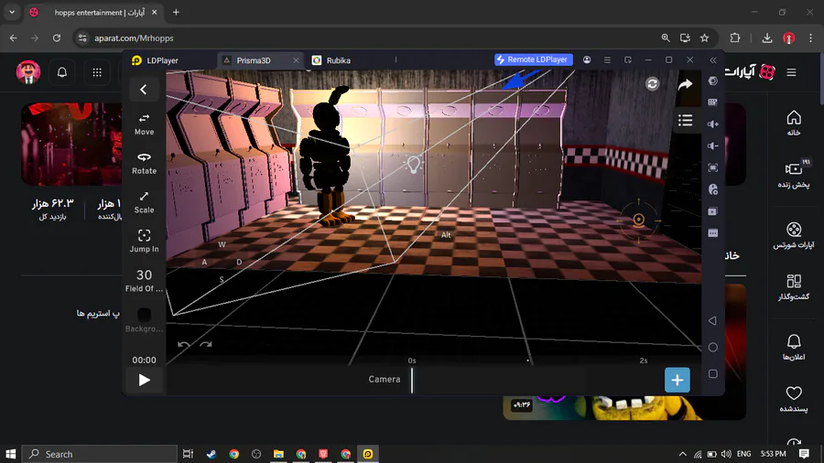Open Aparat live broadcast (پخش زنده) link

point(794,175)
